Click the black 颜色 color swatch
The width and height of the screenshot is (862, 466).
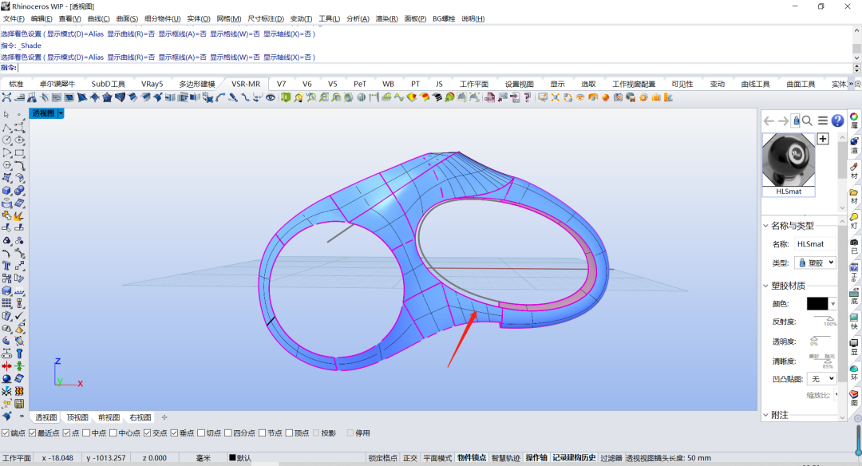[817, 304]
